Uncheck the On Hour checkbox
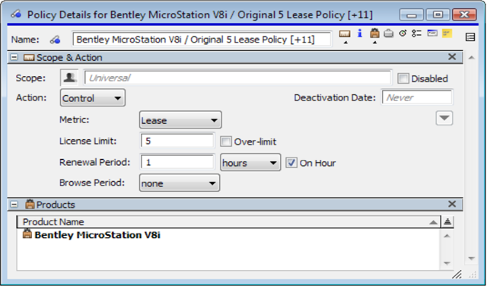Viewport: 487px width, 286px height. [291, 163]
